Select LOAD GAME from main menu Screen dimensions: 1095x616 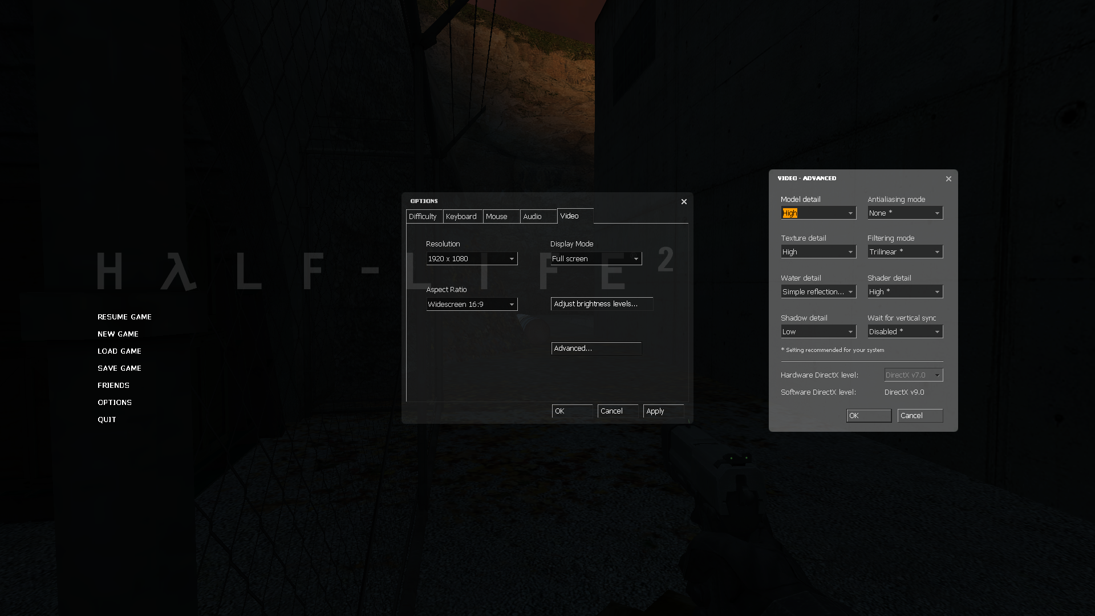(x=119, y=351)
